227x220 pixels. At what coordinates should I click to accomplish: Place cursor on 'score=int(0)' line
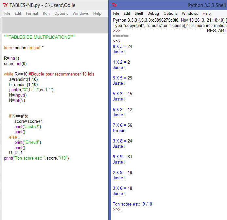tap(15, 63)
